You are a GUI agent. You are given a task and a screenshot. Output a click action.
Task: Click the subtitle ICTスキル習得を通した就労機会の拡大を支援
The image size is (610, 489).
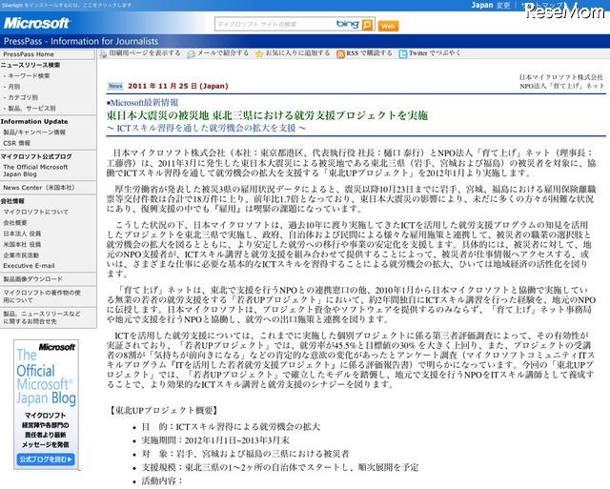click(x=206, y=128)
